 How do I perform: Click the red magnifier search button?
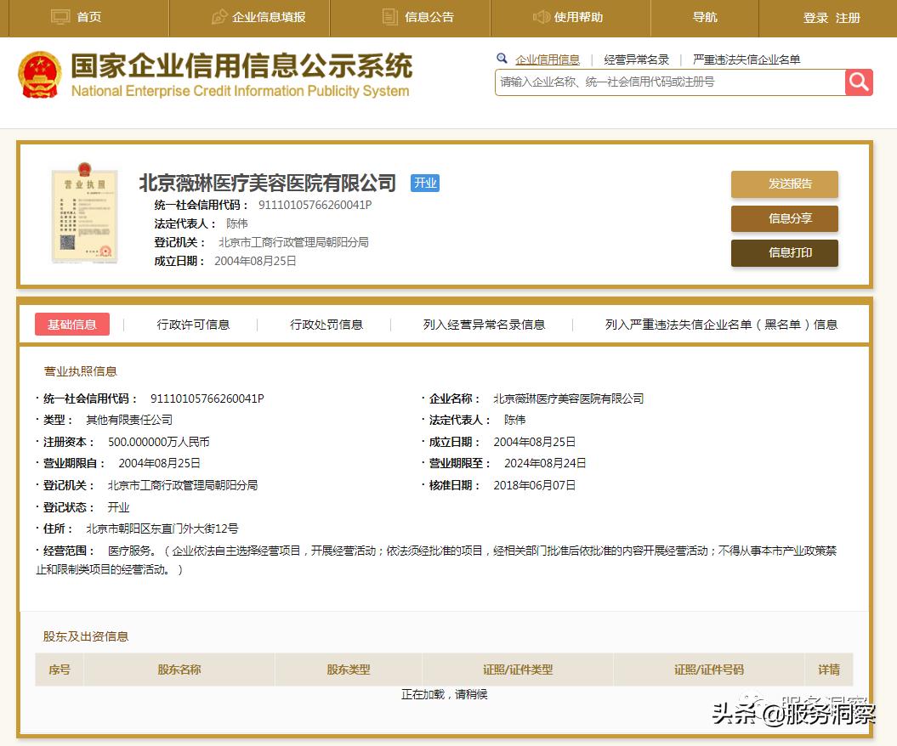coord(859,82)
